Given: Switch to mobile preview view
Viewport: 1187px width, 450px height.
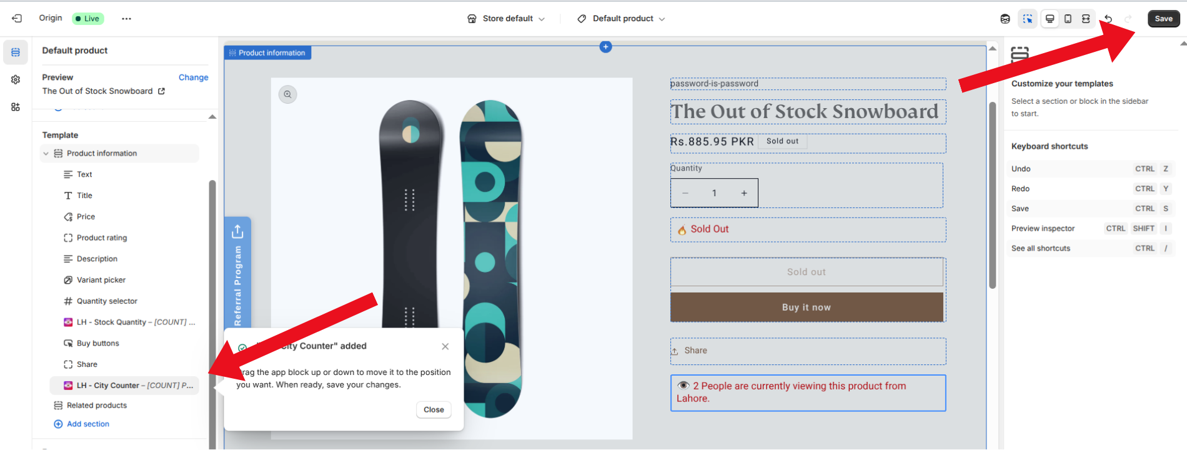Looking at the screenshot, I should tap(1068, 19).
